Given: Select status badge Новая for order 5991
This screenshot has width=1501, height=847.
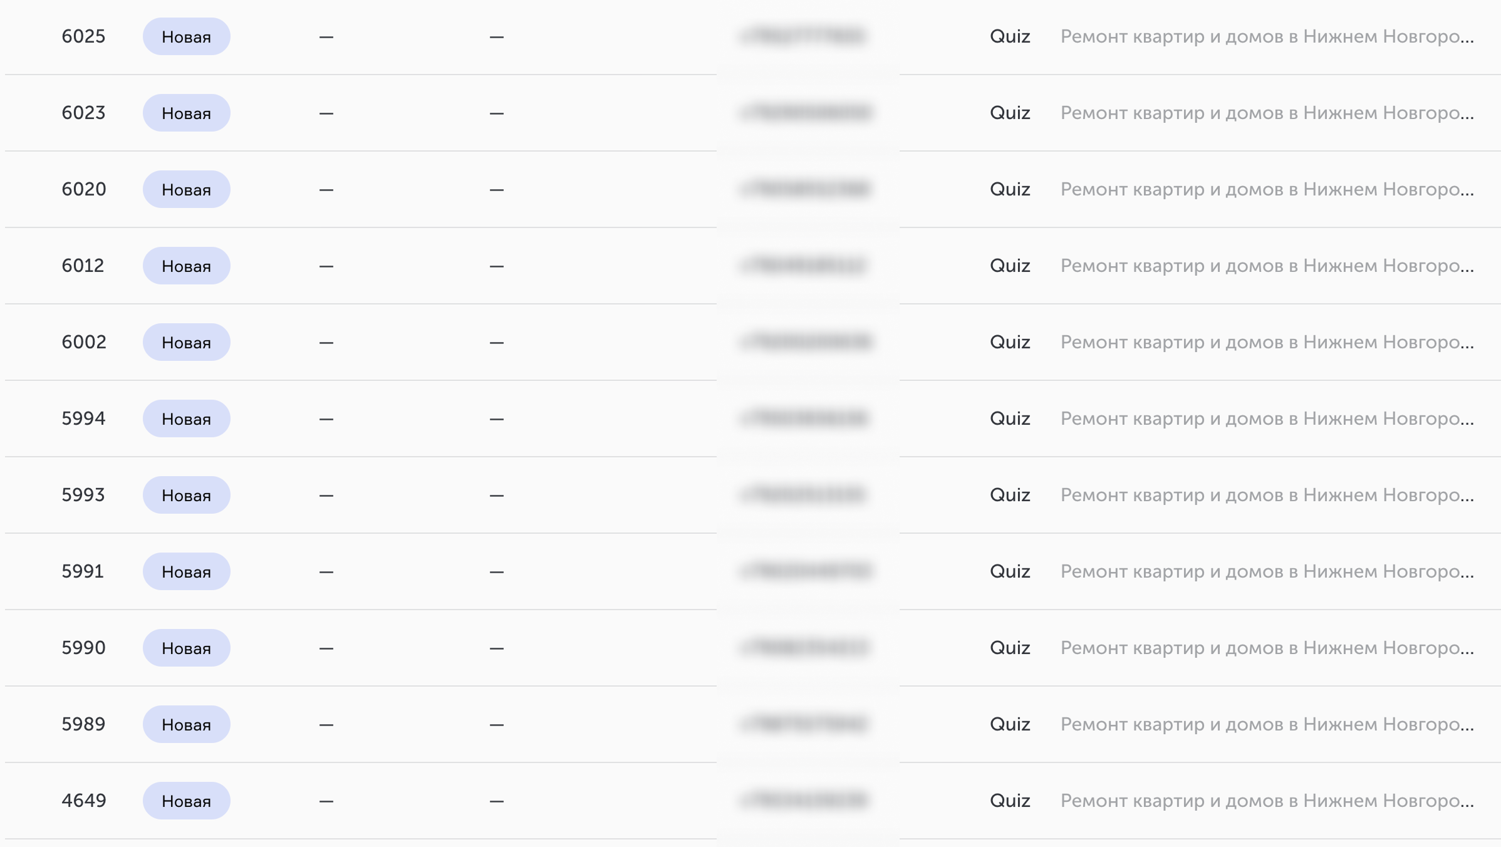Looking at the screenshot, I should pyautogui.click(x=186, y=571).
